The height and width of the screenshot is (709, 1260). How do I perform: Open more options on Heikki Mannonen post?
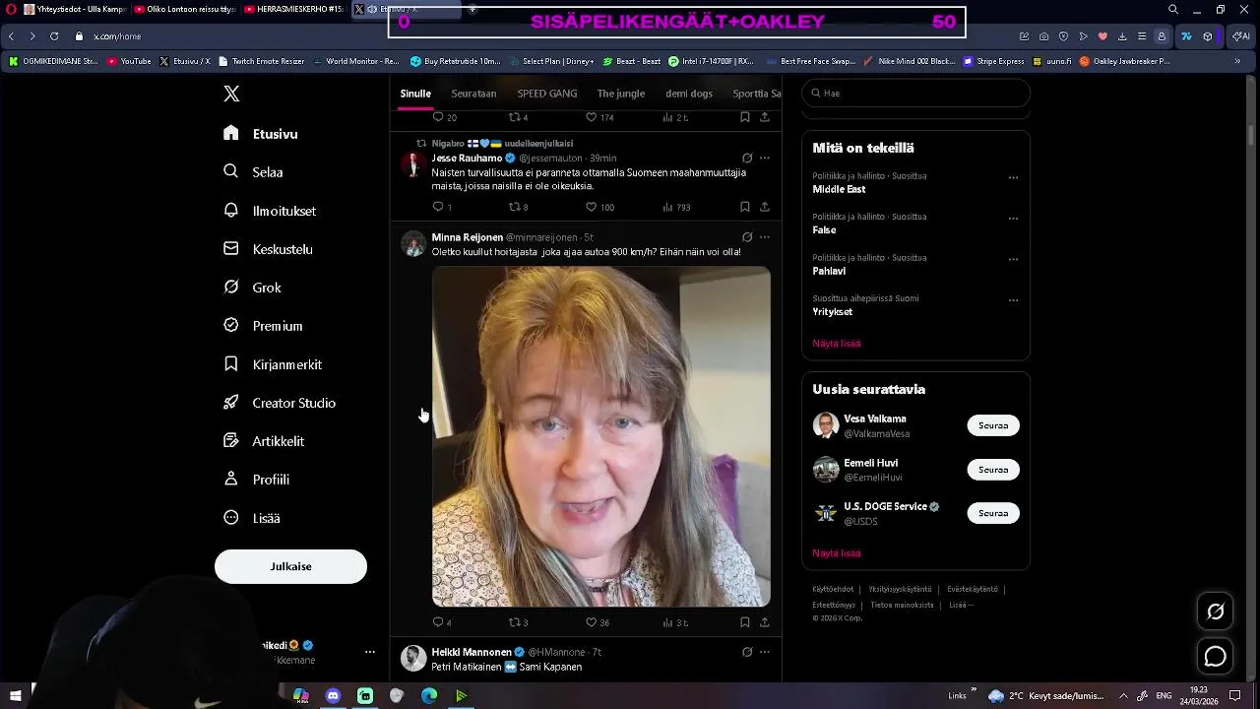[765, 652]
